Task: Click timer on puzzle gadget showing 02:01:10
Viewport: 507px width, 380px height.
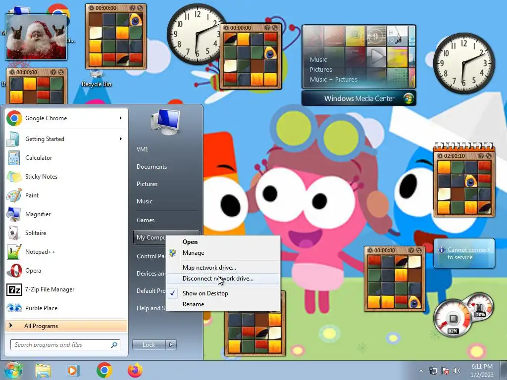Action: (x=455, y=156)
